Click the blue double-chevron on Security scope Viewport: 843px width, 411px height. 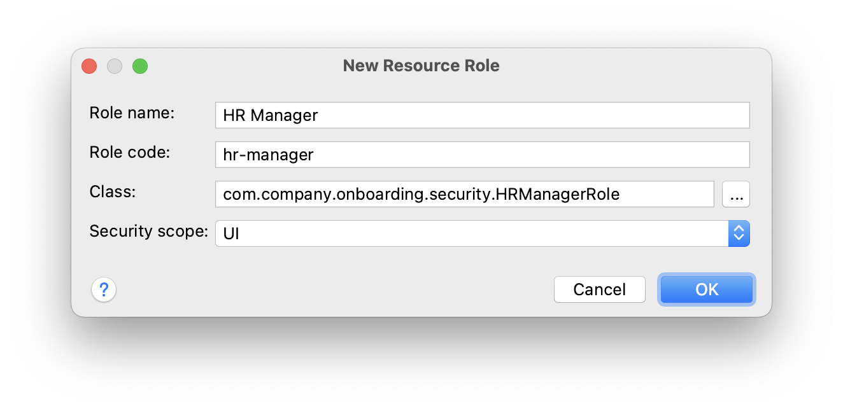coord(739,233)
